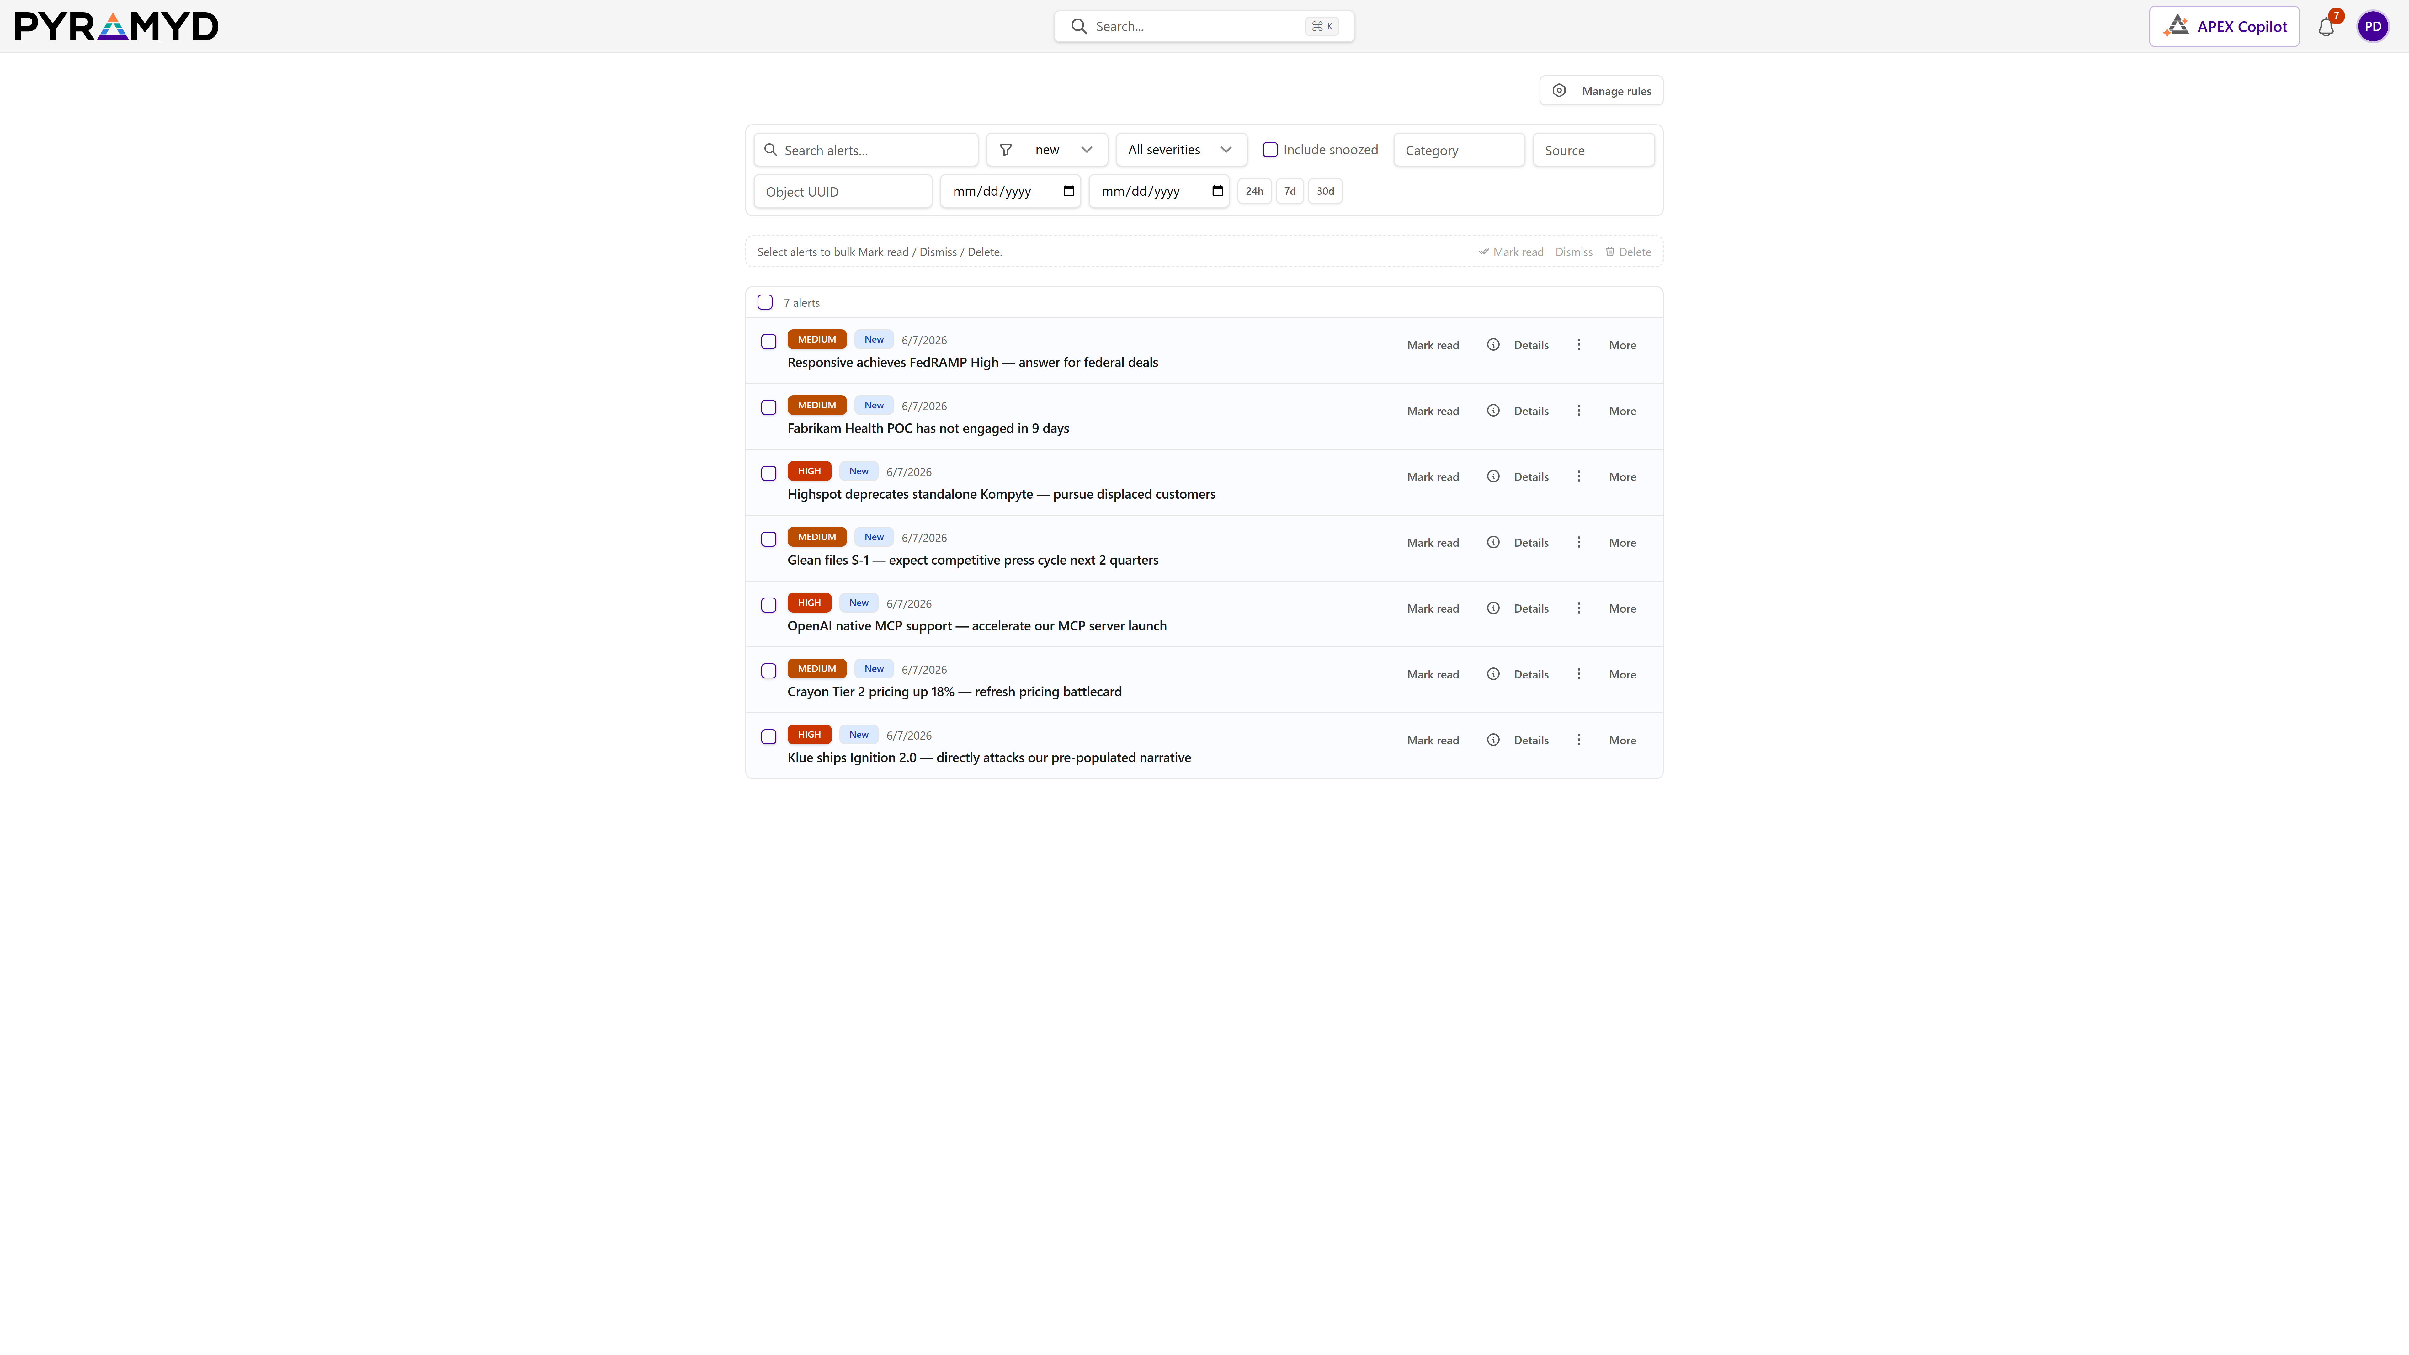Click the global search magnifier icon
Screen dimensions: 2409x1355
click(1078, 26)
